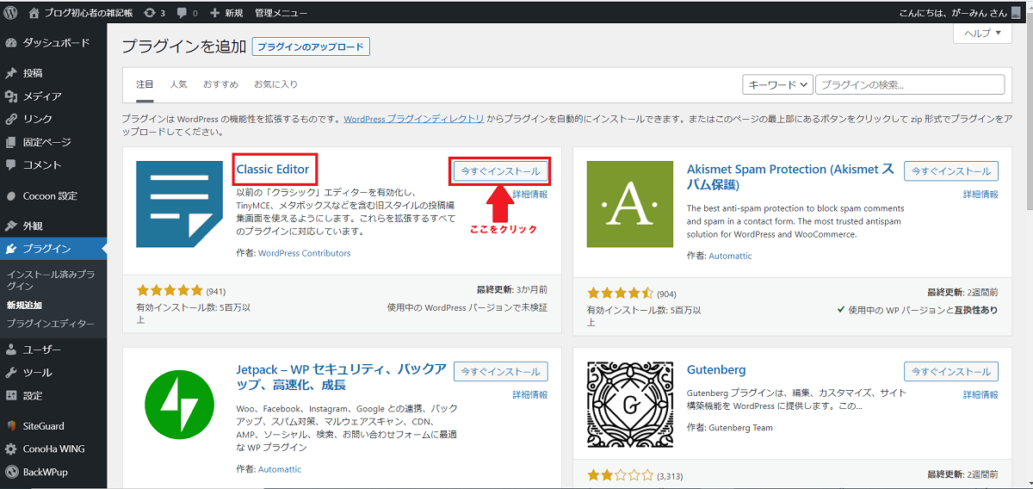Click the Classic Editor plugin thumbnail

(x=179, y=203)
